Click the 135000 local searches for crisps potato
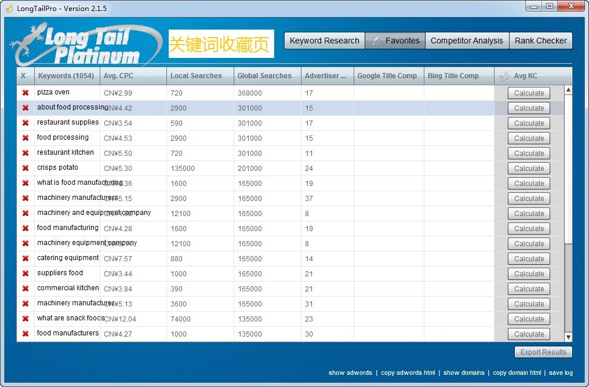 point(183,168)
